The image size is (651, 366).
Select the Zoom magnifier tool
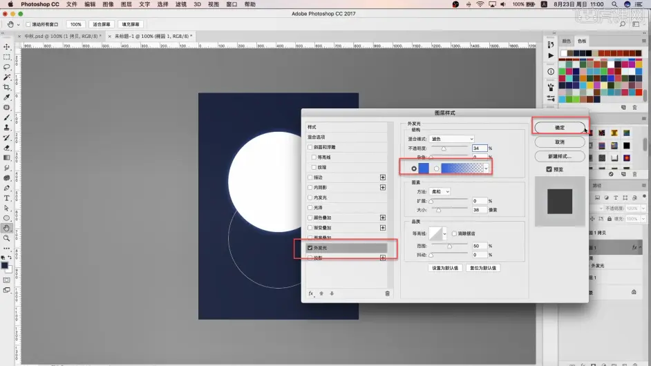[7, 238]
